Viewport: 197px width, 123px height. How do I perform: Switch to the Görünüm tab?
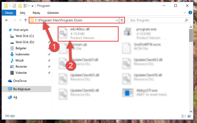tap(53, 13)
